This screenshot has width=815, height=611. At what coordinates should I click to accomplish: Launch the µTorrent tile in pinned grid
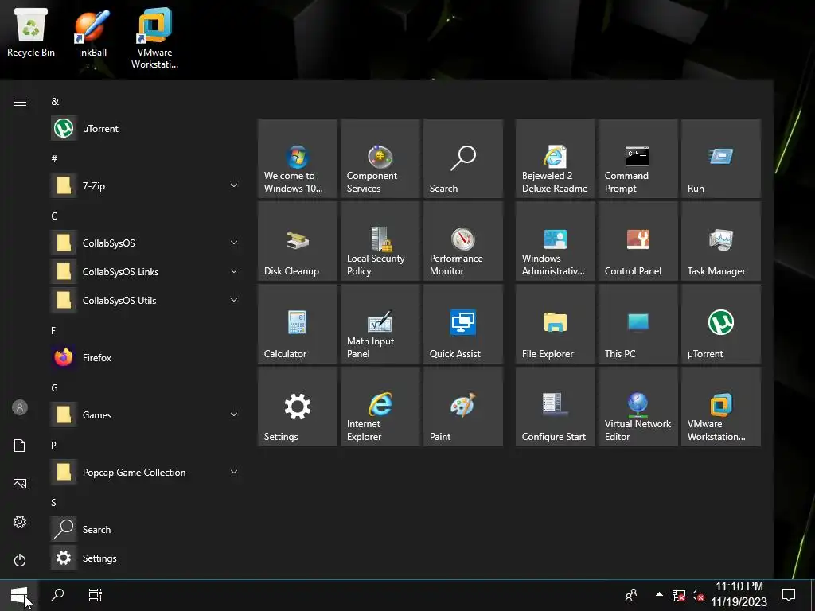721,324
